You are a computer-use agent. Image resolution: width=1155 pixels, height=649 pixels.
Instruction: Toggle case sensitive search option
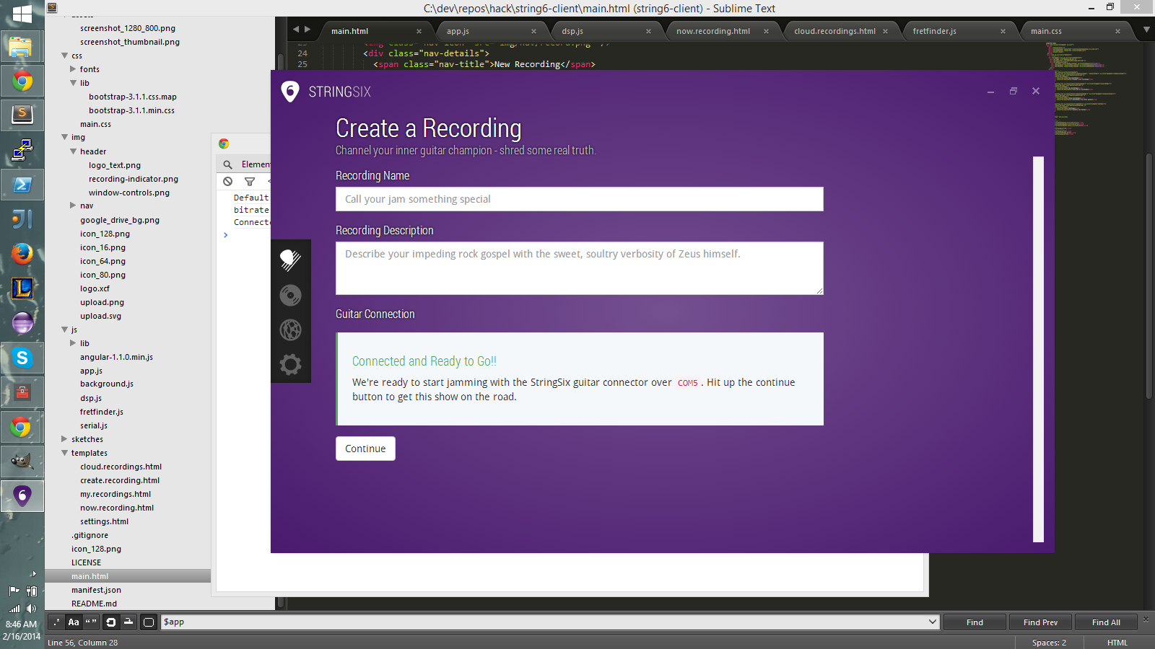click(74, 622)
